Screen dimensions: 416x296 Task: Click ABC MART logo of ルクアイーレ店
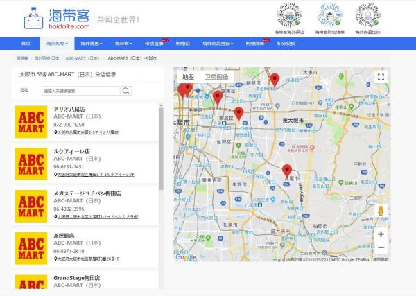(31, 164)
